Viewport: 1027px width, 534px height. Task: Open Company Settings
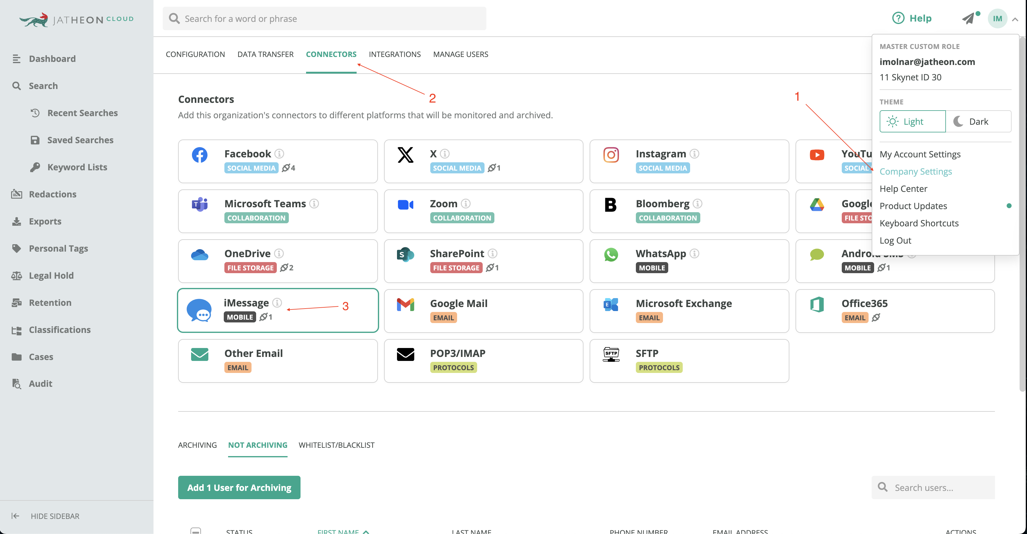915,171
